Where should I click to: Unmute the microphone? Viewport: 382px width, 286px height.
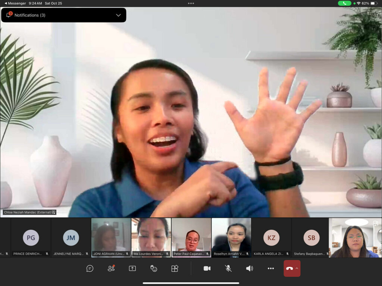[228, 268]
